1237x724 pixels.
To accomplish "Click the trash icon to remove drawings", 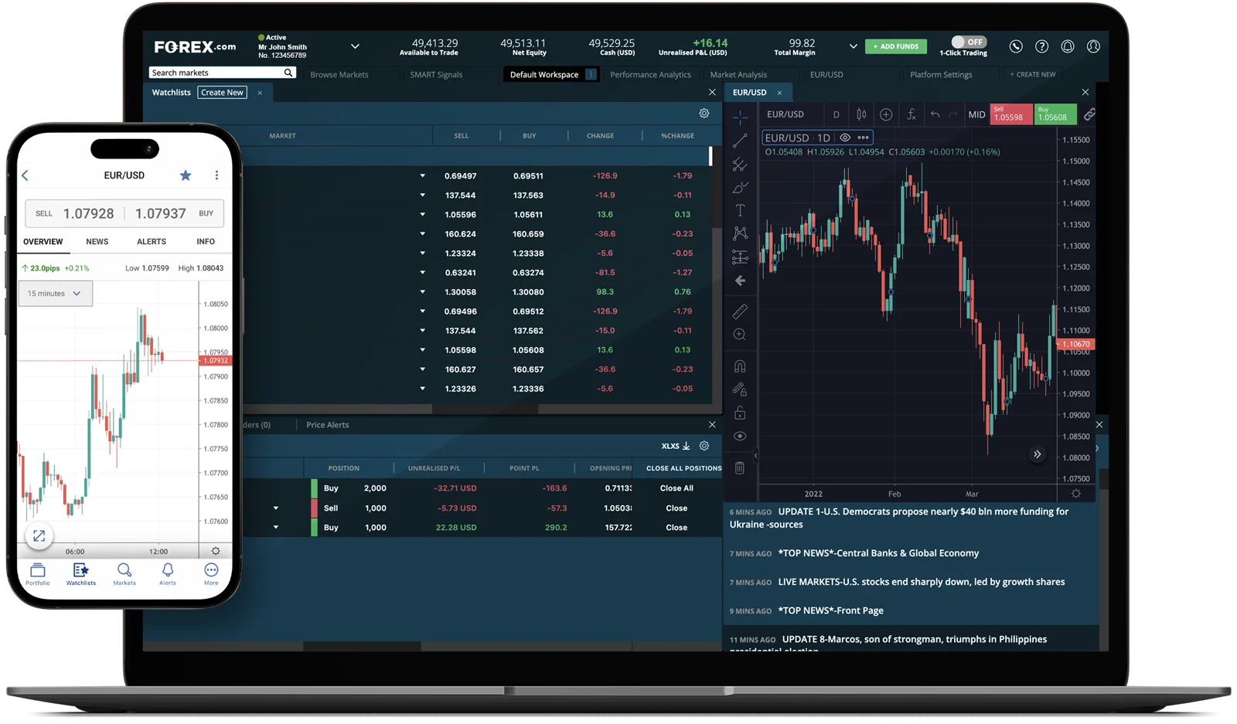I will (740, 467).
